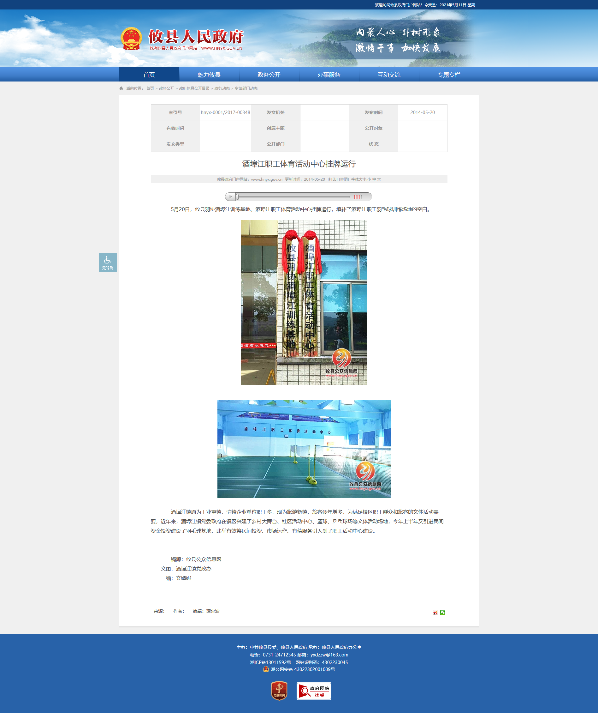598x713 pixels.
Task: Open the 魅力攸县 menu
Action: 209,75
